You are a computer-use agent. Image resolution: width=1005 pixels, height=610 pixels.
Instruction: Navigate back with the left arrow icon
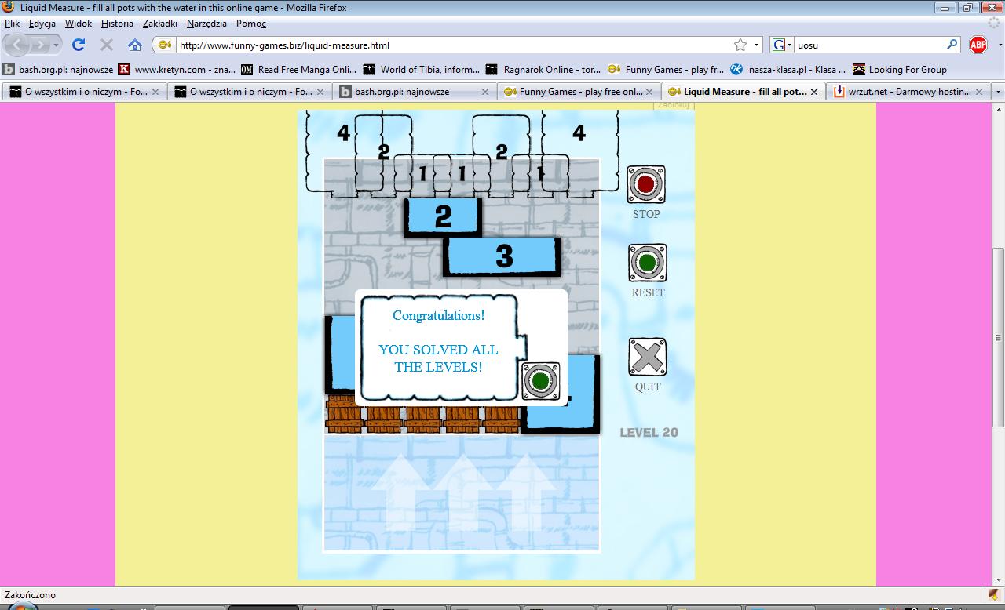pos(17,45)
